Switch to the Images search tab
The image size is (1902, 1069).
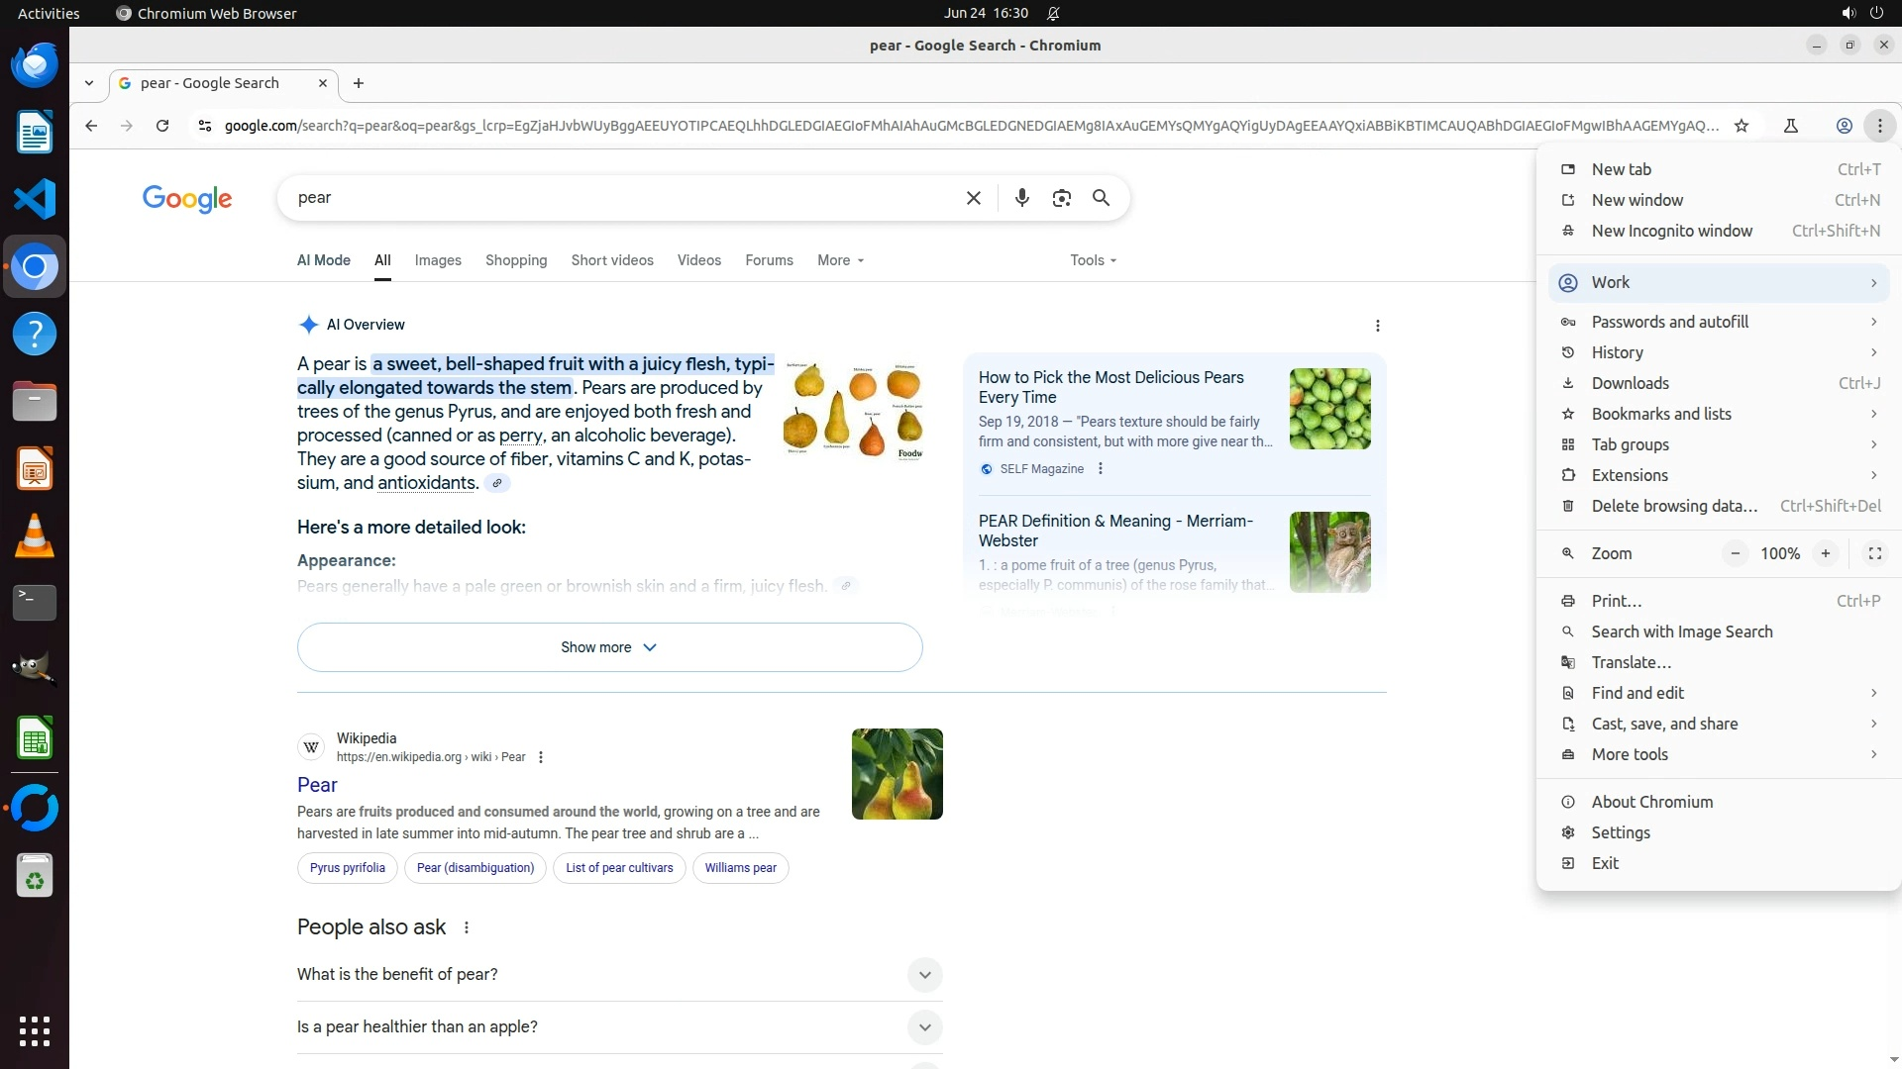pos(438,260)
